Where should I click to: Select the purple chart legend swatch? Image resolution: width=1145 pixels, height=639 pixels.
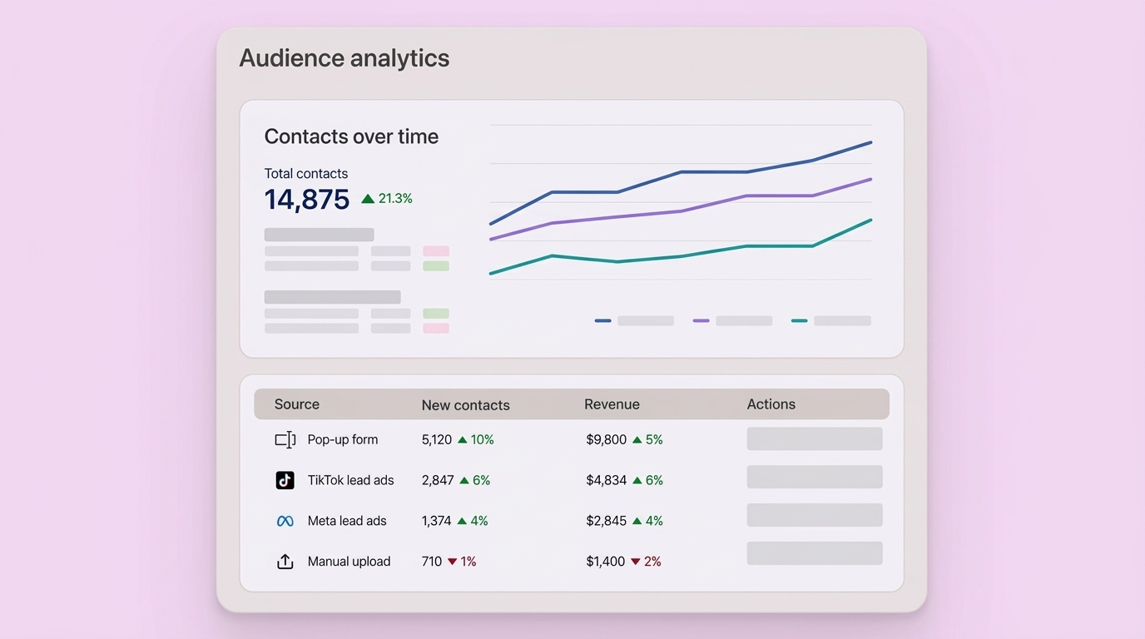[701, 320]
